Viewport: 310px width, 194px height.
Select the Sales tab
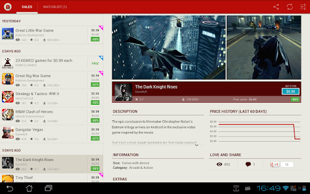(27, 7)
